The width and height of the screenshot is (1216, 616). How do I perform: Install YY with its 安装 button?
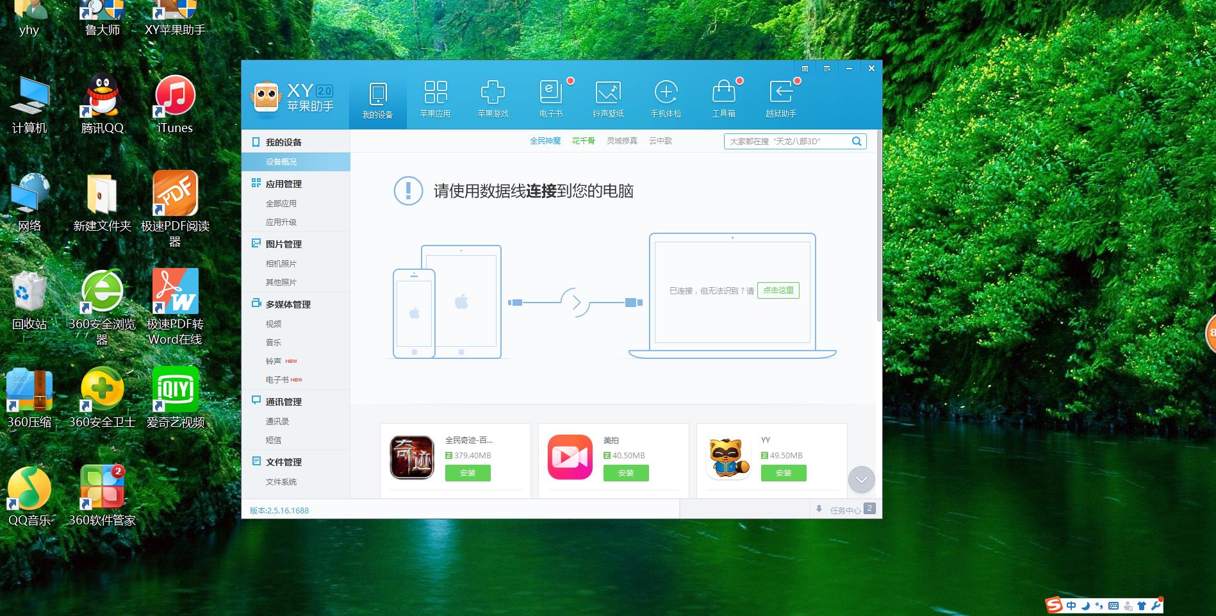[784, 473]
